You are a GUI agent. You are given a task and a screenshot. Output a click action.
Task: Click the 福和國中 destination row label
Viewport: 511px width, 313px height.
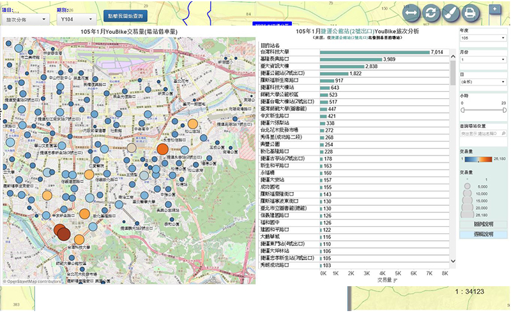[270, 222]
